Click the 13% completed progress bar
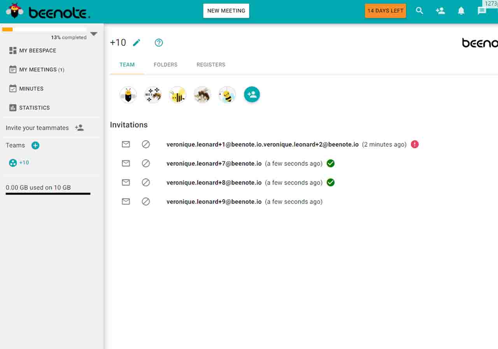Viewport: 498px width, 349px height. pyautogui.click(x=44, y=29)
